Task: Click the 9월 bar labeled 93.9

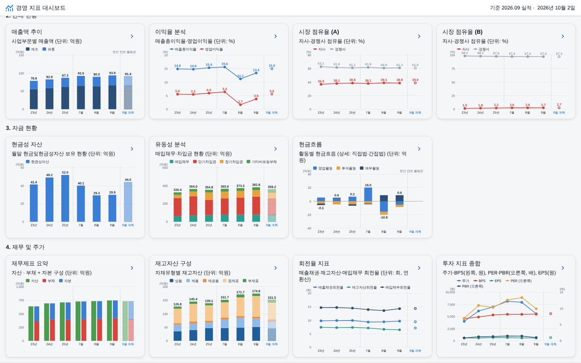Action: click(112, 92)
